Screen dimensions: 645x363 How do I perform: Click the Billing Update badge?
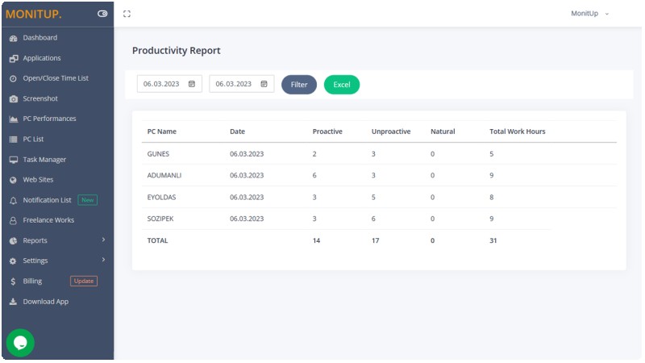pos(84,282)
